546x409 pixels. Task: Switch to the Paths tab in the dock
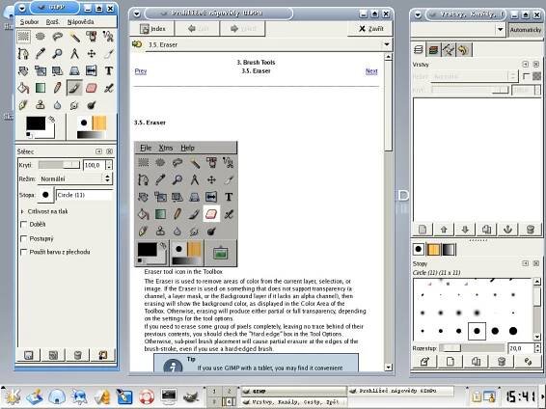(x=448, y=50)
